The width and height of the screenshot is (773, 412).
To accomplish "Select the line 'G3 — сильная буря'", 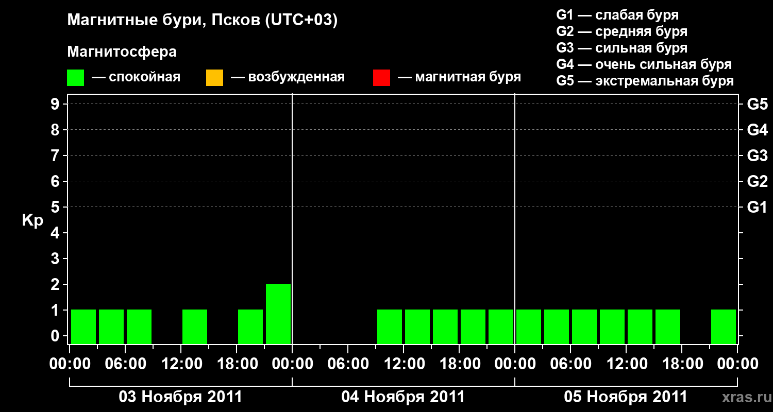I will 621,48.
